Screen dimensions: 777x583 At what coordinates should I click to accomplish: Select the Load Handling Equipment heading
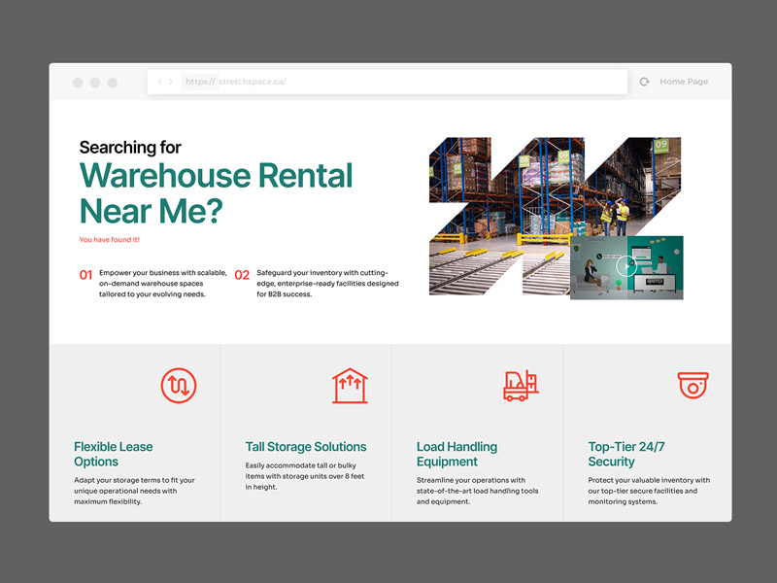[x=456, y=454]
